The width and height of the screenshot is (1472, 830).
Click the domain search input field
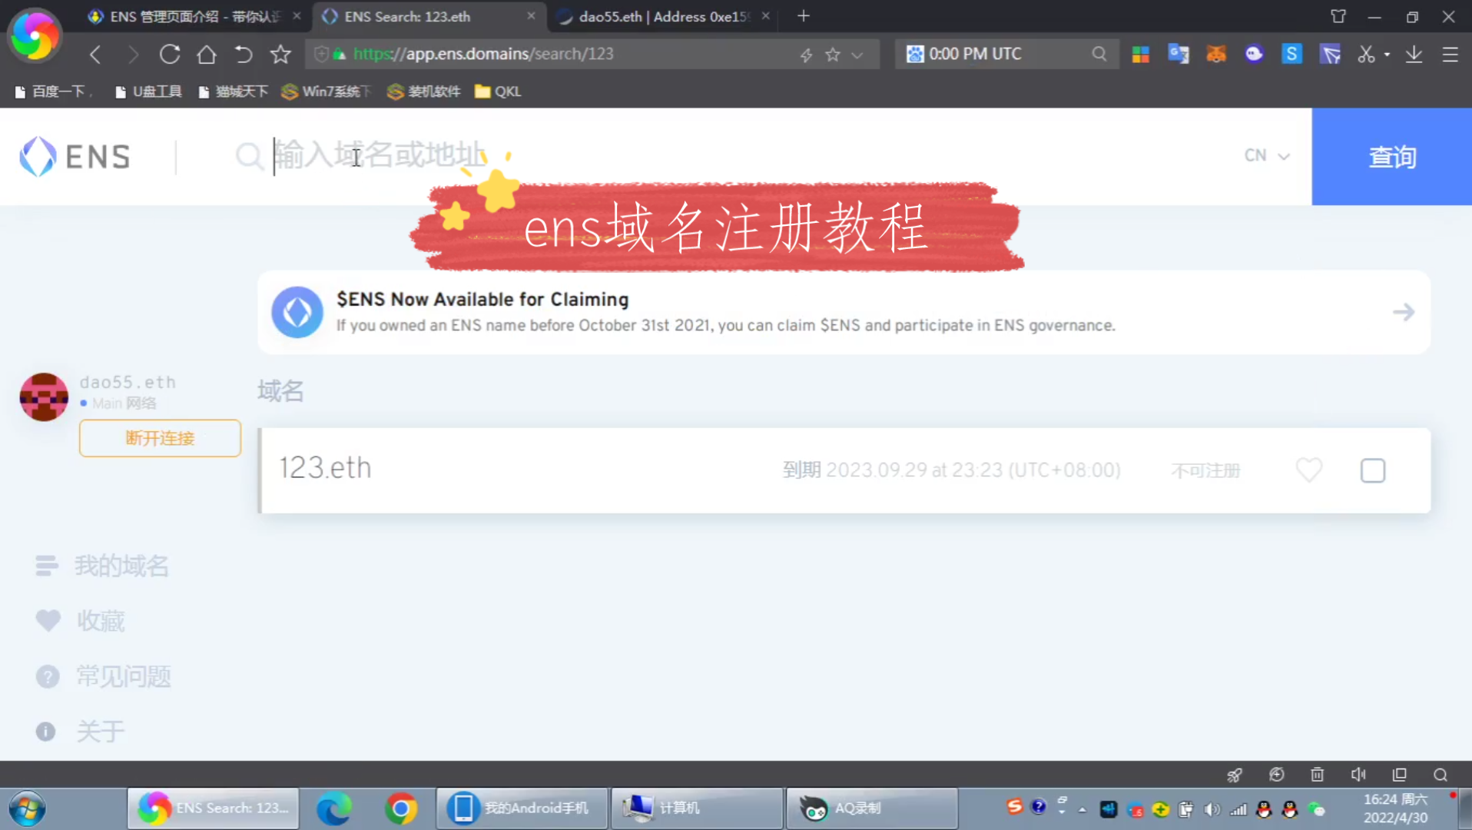[x=738, y=156]
